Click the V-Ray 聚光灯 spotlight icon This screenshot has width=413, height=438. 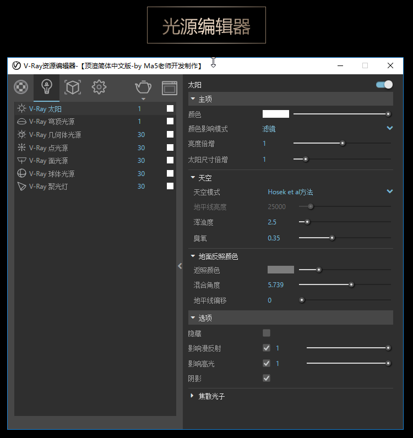coord(21,187)
